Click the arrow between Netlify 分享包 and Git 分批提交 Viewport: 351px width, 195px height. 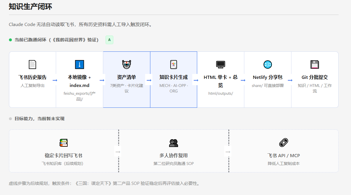tap(290, 80)
